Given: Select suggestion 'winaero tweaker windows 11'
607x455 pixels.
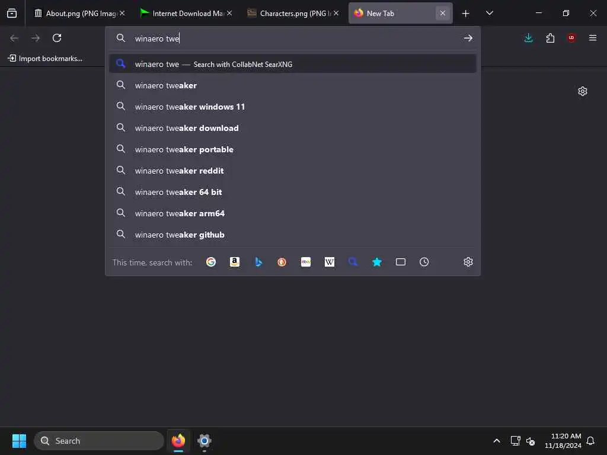Looking at the screenshot, I should tap(293, 107).
